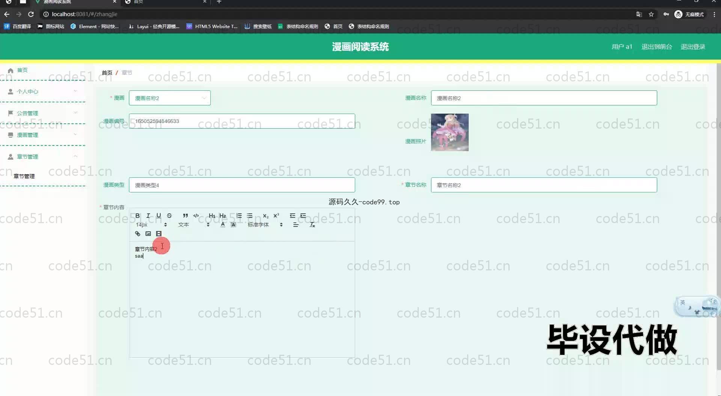Click the 漫画名称 input field
The width and height of the screenshot is (721, 396).
544,98
